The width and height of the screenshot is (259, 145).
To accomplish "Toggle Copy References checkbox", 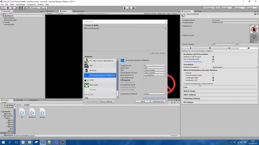I will 144,78.
